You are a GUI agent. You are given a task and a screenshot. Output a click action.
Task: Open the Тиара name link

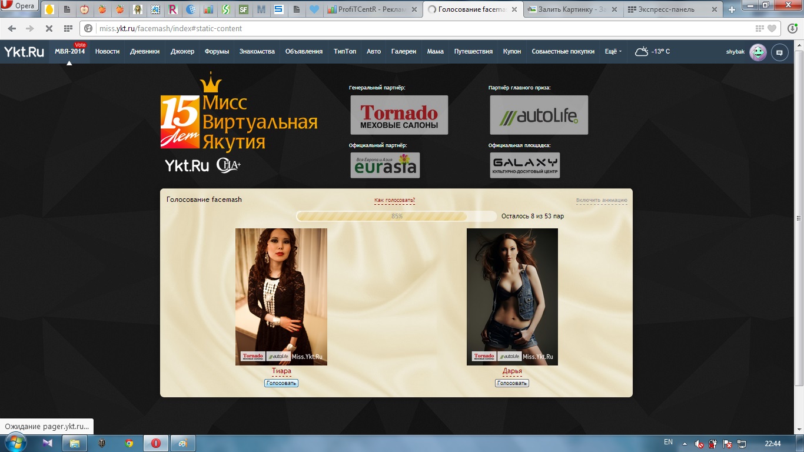(281, 371)
